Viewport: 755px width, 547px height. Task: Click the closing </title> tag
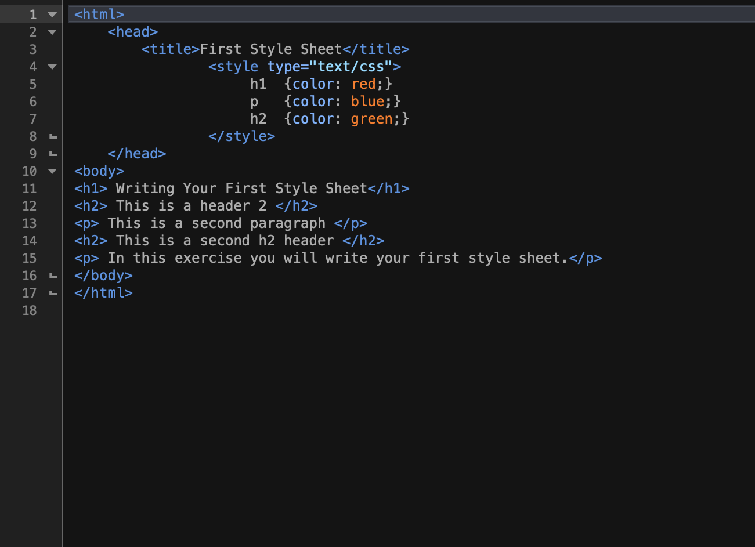(376, 49)
